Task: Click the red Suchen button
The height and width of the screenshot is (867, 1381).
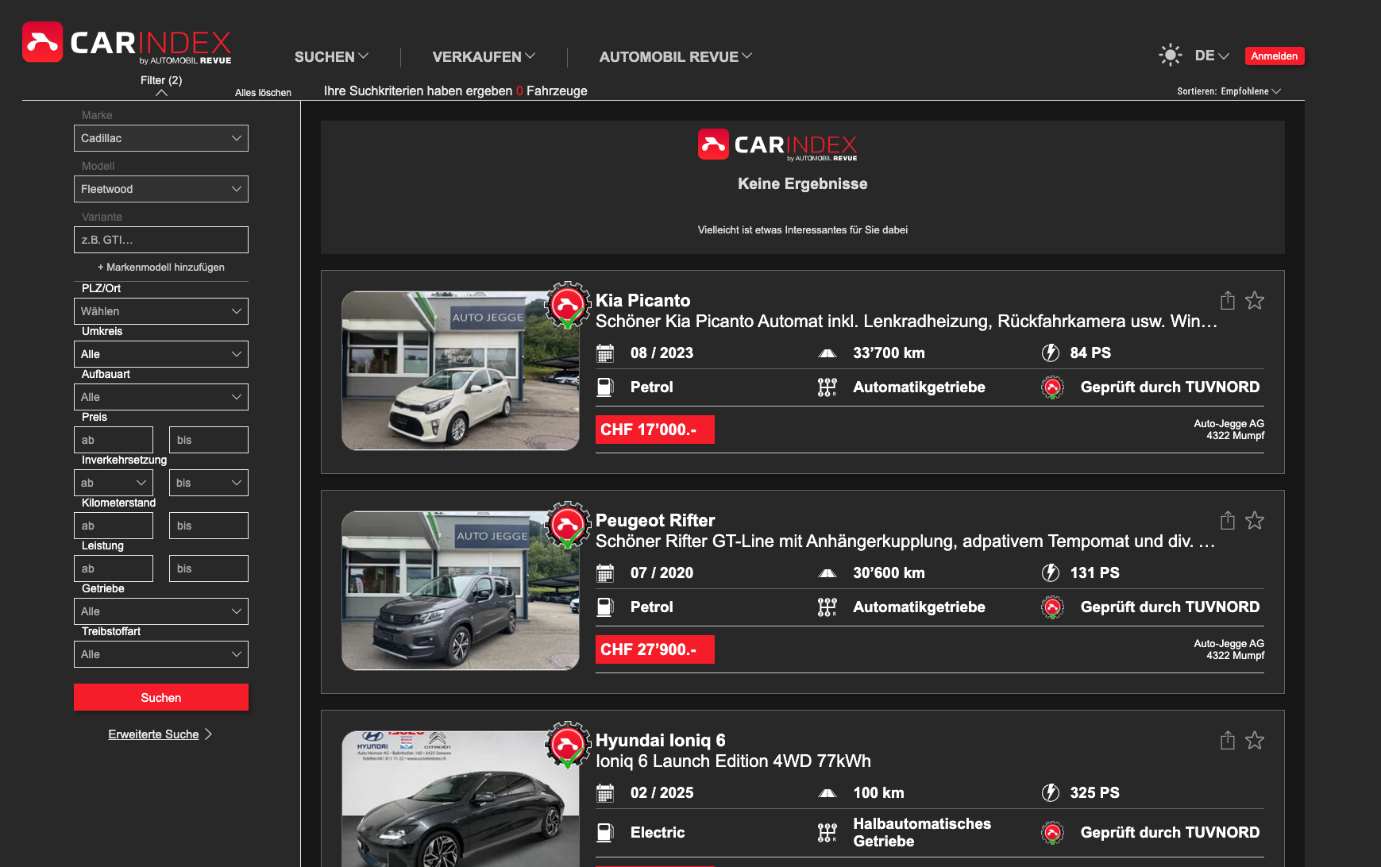Action: click(161, 697)
